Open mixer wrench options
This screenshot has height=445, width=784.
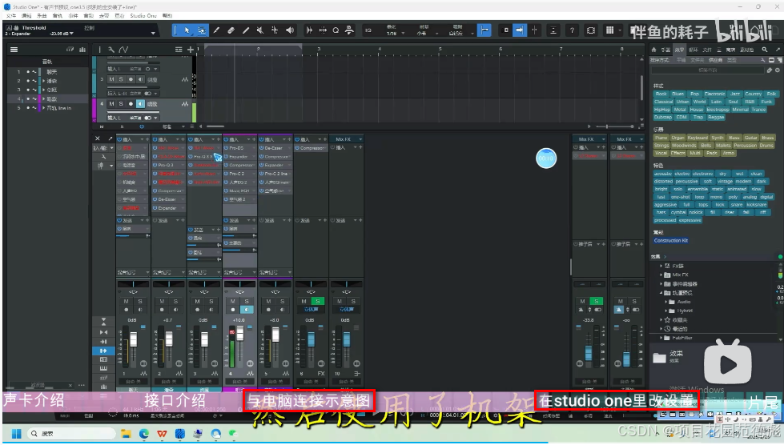click(103, 157)
